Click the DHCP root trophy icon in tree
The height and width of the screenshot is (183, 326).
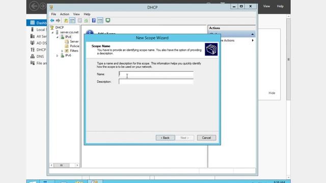52,27
